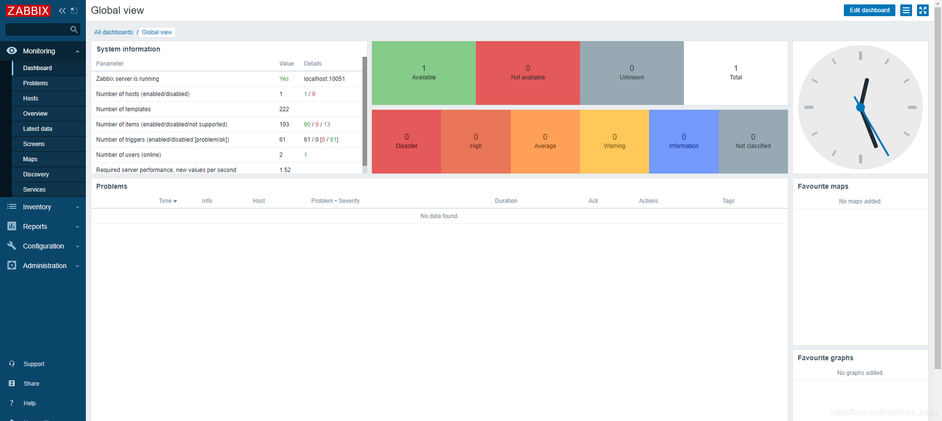Image resolution: width=942 pixels, height=421 pixels.
Task: Click online users count '1' in details
Action: click(305, 155)
